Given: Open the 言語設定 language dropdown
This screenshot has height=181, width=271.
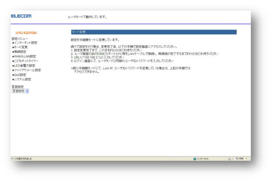Looking at the screenshot, I should (20, 91).
